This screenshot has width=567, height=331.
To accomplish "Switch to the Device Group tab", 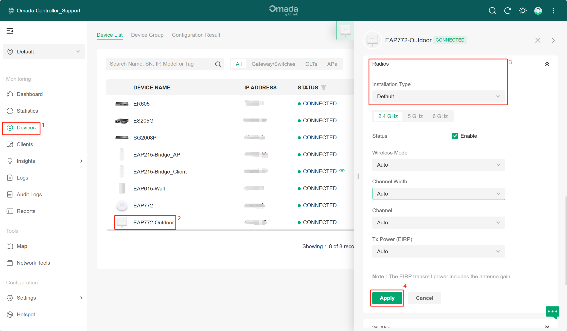I will coord(147,35).
